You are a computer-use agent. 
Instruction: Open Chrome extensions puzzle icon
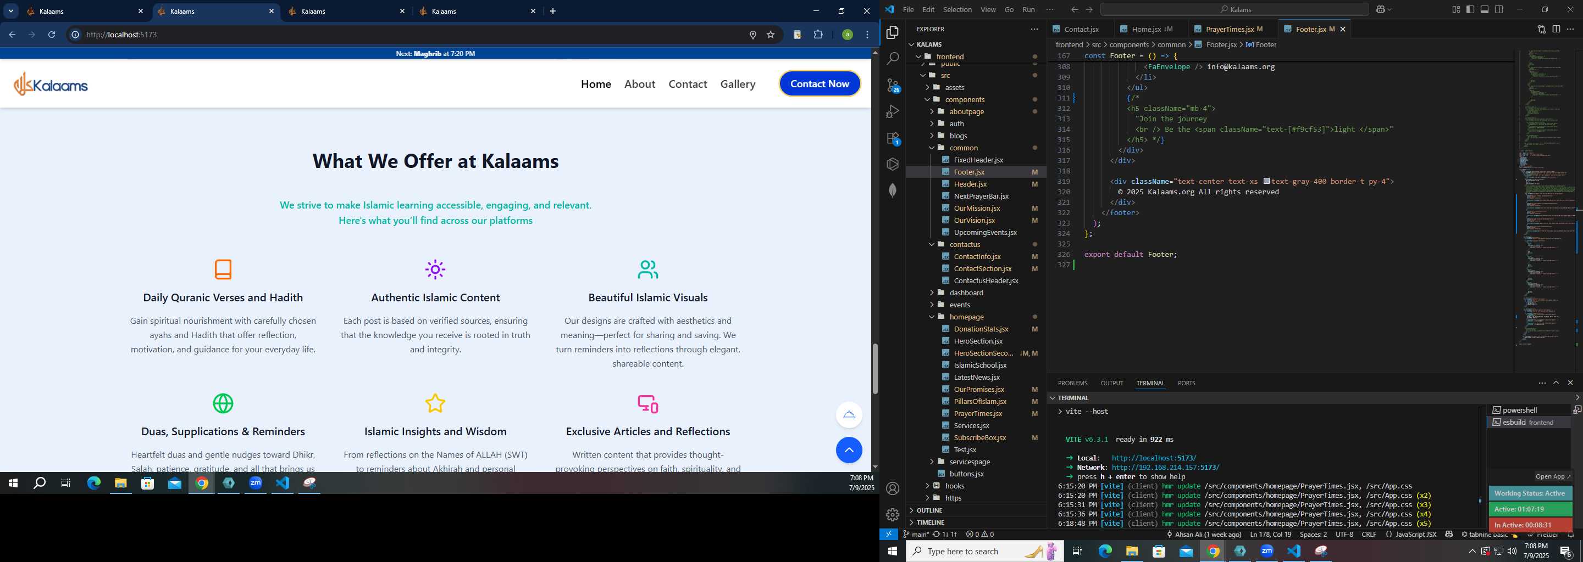click(x=818, y=35)
